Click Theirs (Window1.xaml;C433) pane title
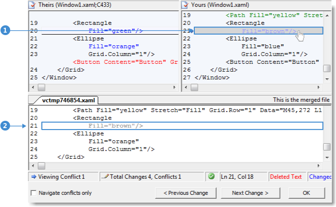The width and height of the screenshot is (336, 207). tap(75, 5)
